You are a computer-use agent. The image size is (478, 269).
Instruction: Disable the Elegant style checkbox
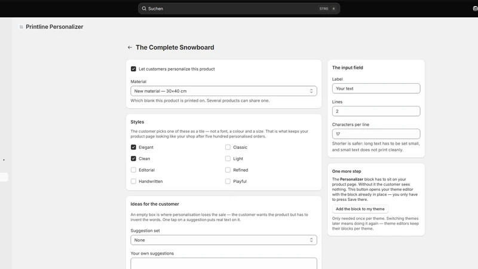pos(133,147)
